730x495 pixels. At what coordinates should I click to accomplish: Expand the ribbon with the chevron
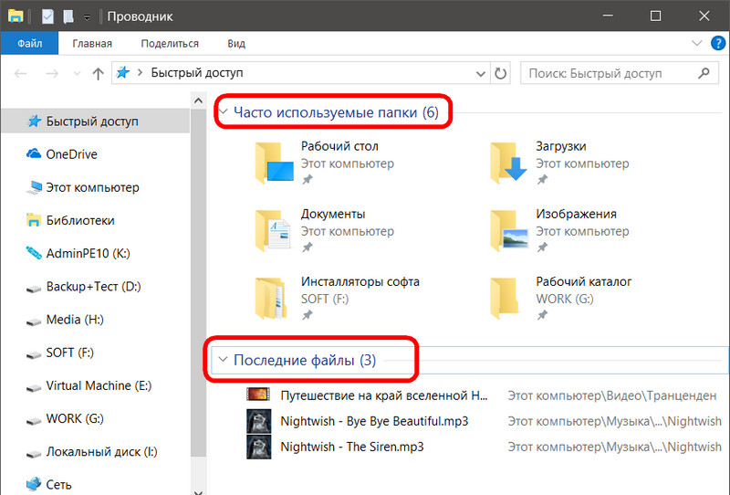point(696,43)
